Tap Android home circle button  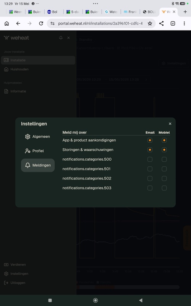[x=95, y=300]
